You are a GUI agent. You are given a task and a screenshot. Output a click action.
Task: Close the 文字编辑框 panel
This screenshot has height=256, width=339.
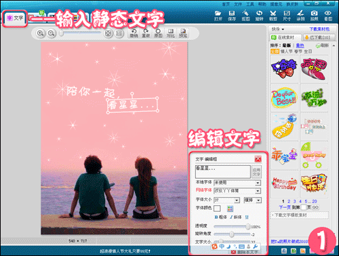coord(258,159)
